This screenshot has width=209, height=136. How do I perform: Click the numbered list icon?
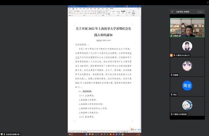(x=101, y=10)
